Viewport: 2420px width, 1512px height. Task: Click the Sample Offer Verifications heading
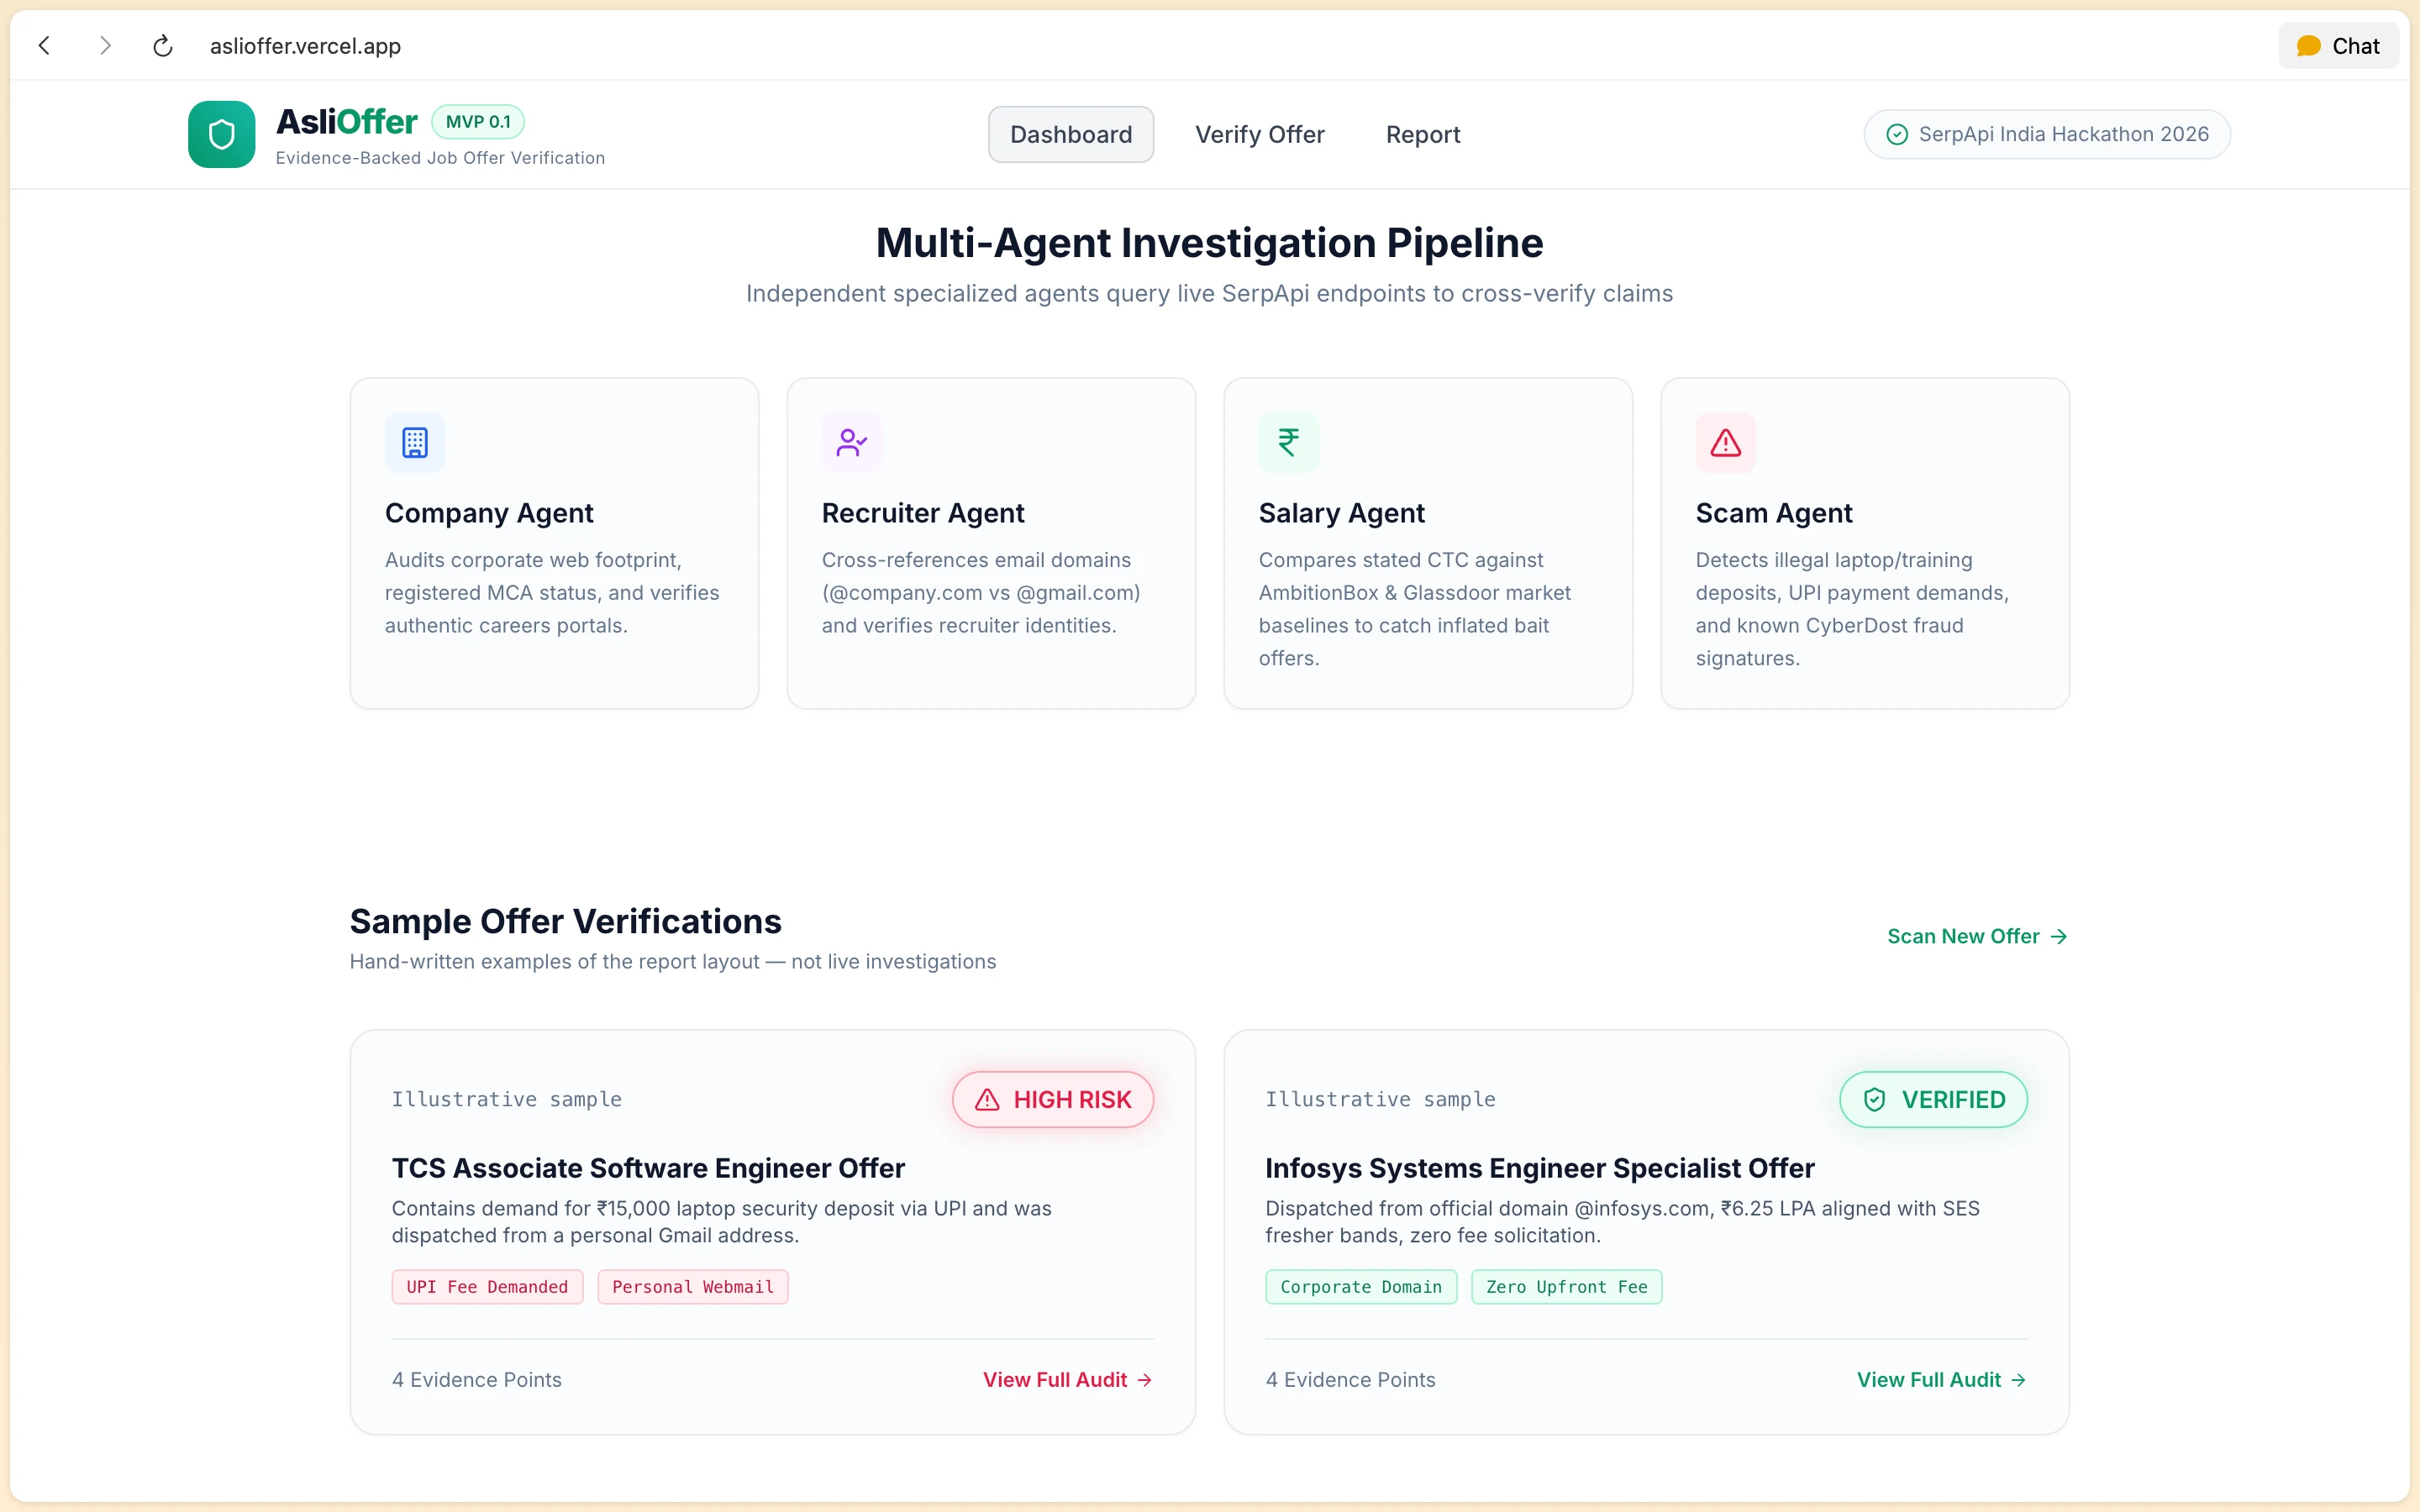[x=566, y=921]
